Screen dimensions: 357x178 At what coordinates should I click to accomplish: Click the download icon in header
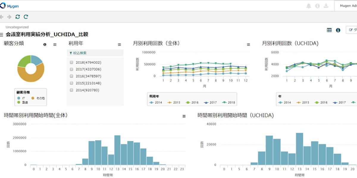click(x=326, y=6)
